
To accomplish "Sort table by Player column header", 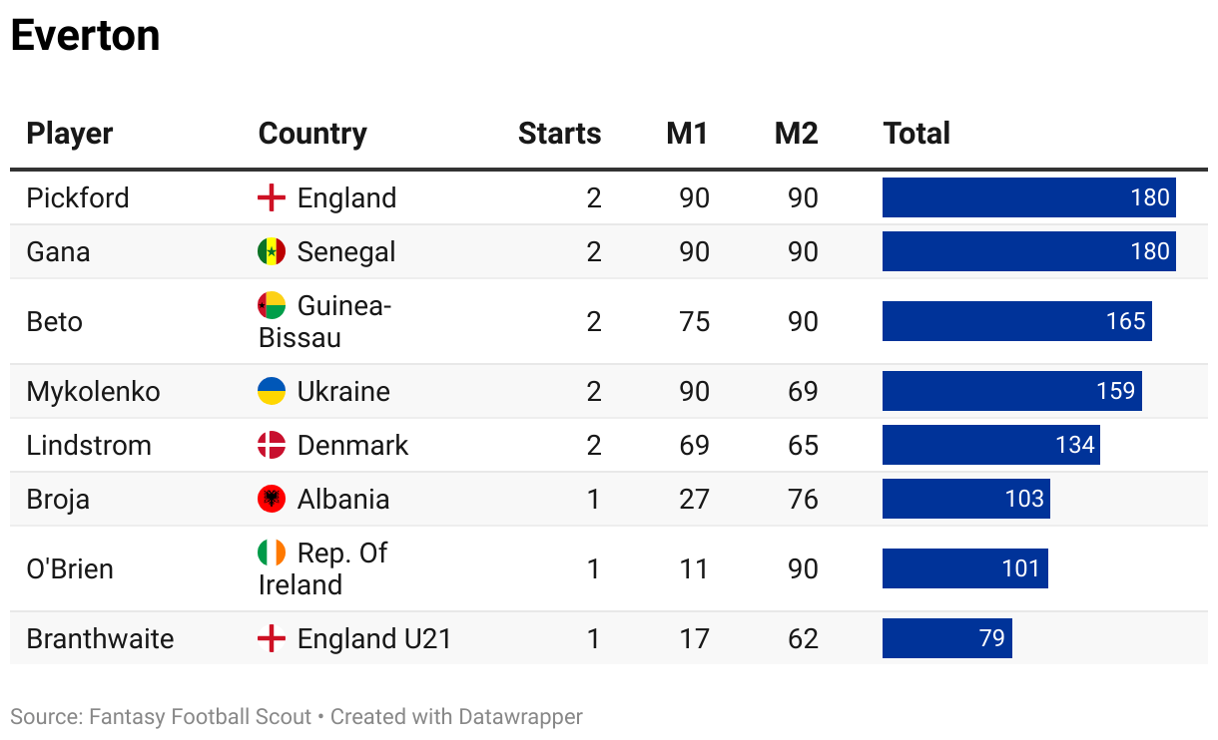I will (x=70, y=134).
